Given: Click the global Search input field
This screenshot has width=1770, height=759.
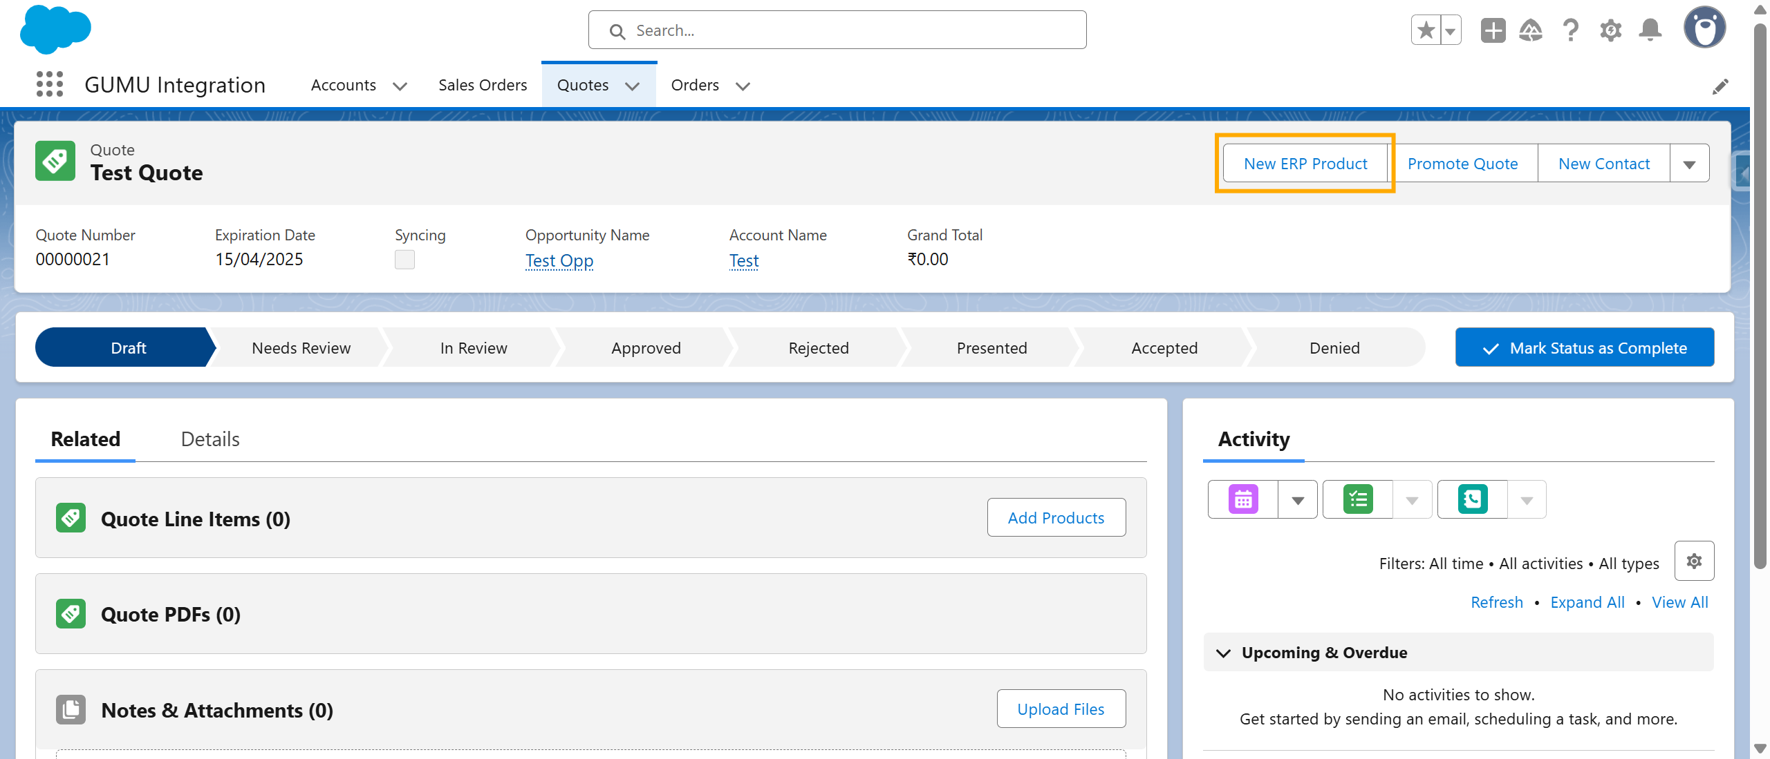Looking at the screenshot, I should [x=837, y=30].
